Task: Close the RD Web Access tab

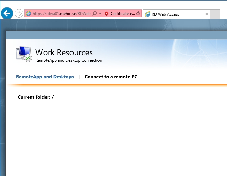Action: (207, 14)
